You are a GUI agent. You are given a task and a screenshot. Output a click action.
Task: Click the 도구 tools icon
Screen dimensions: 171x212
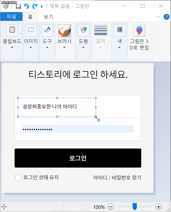47,30
